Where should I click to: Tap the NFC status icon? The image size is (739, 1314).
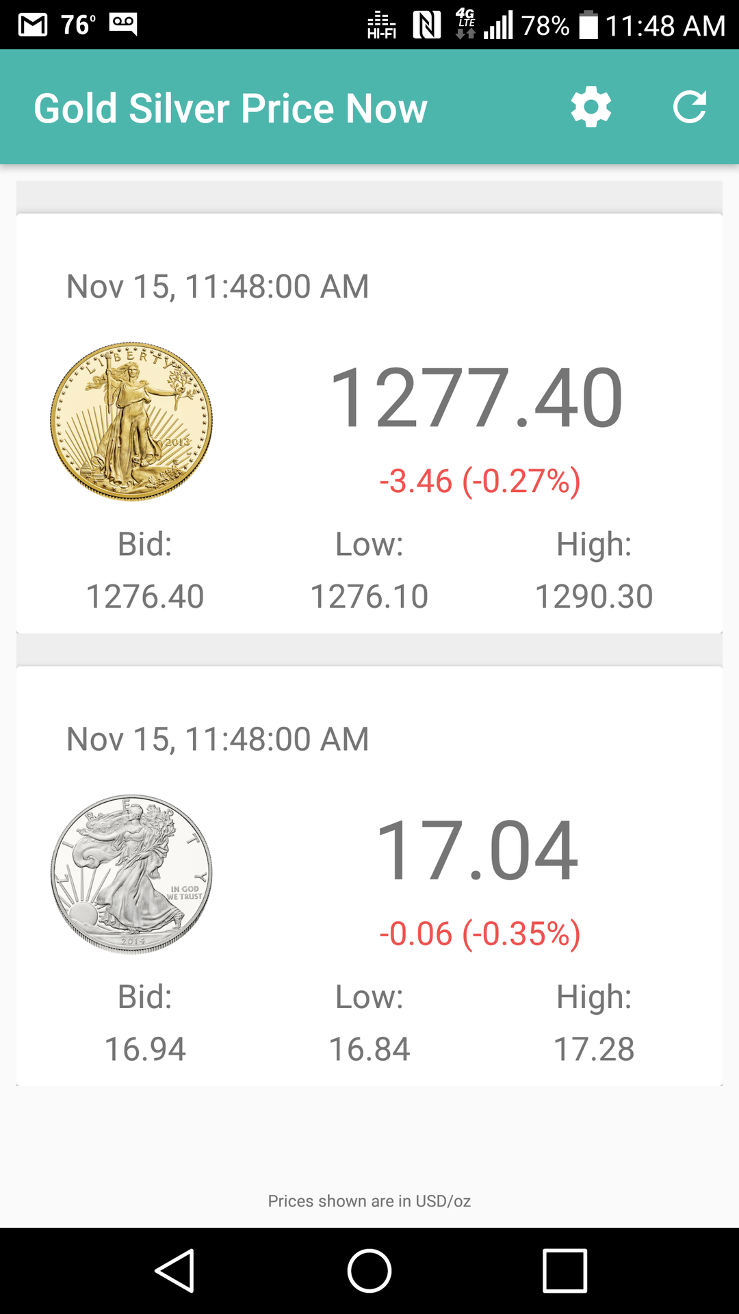click(x=427, y=25)
